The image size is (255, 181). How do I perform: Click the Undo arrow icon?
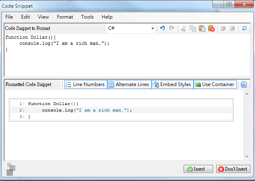coord(162,28)
